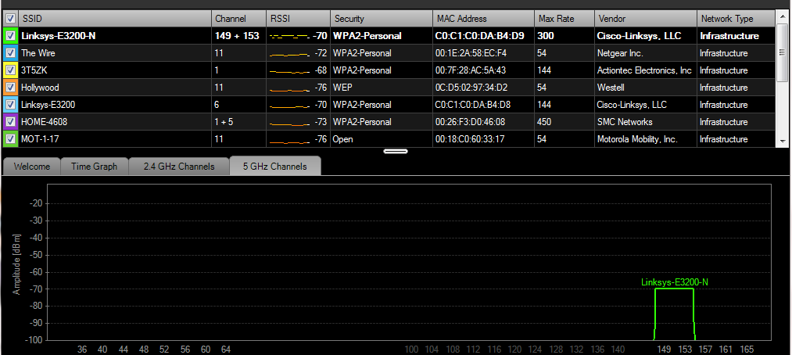Click channel 165 on the graph axis
The width and height of the screenshot is (792, 355).
pos(747,350)
